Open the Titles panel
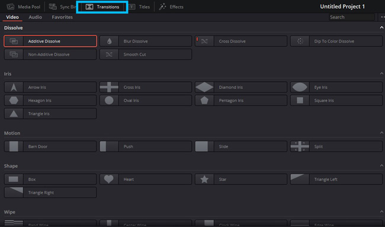 (139, 7)
